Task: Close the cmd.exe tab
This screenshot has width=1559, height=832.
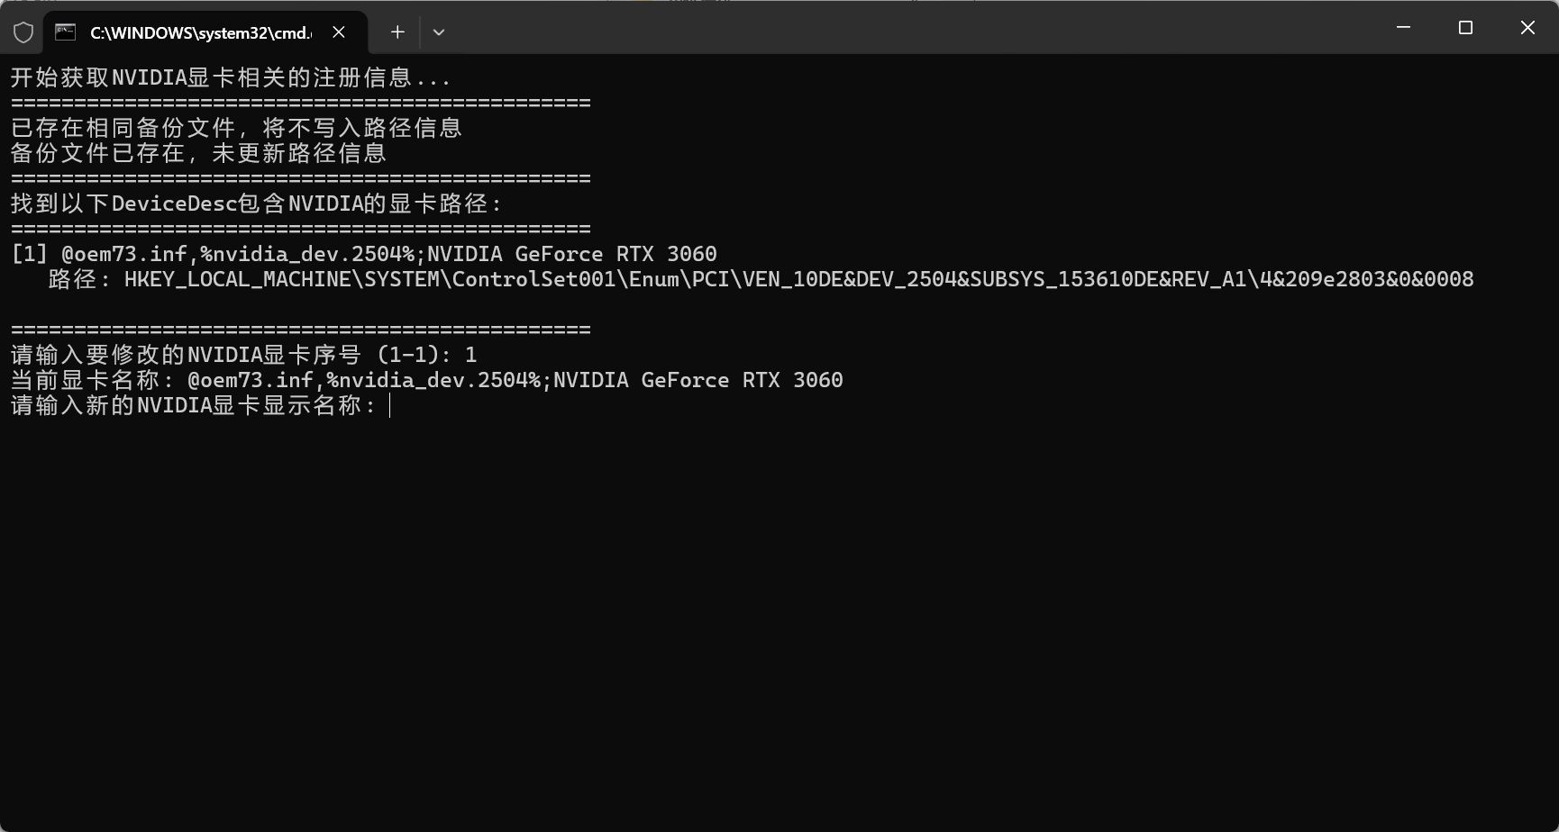Action: [339, 32]
